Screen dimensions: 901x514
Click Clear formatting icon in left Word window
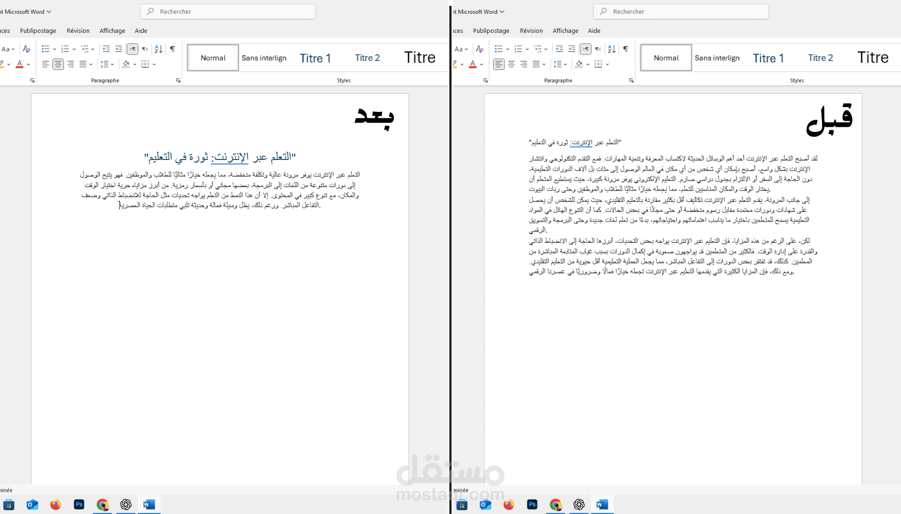coord(26,49)
